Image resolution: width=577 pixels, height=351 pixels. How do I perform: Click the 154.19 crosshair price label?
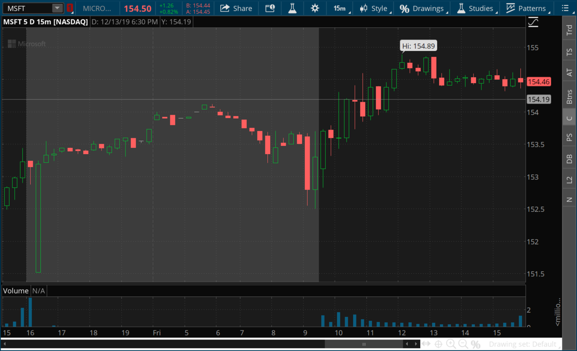[539, 99]
